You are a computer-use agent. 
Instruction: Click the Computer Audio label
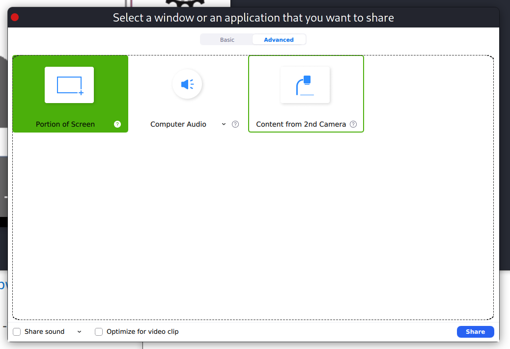click(x=178, y=124)
